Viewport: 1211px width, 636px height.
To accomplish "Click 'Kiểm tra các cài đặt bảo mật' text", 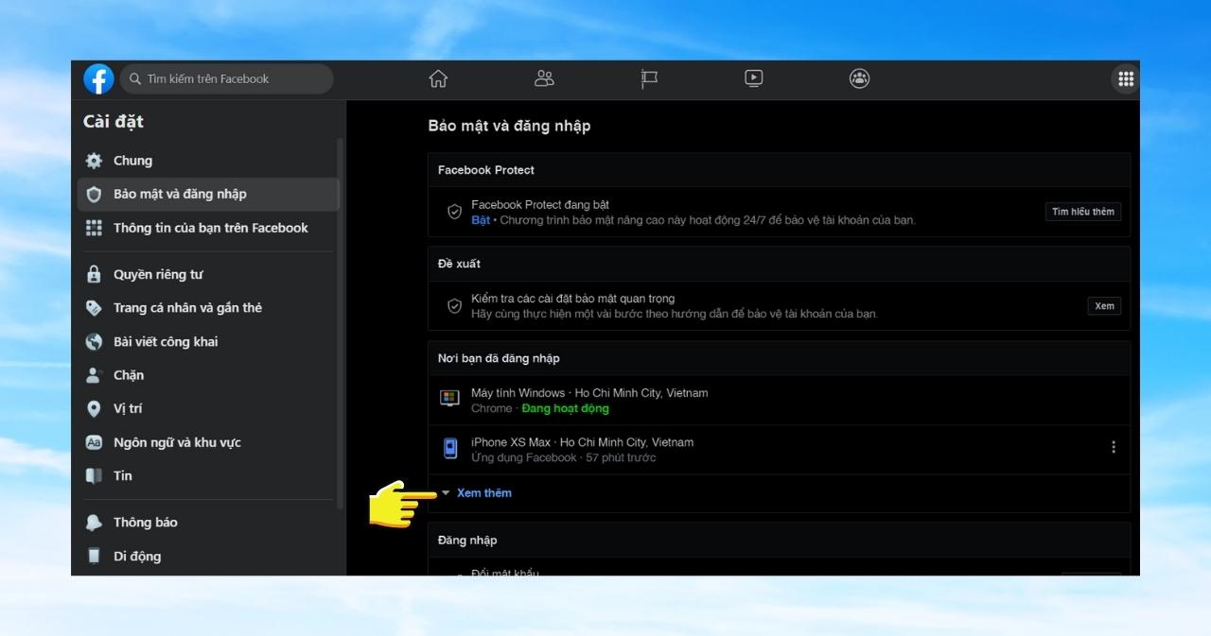I will click(x=572, y=299).
